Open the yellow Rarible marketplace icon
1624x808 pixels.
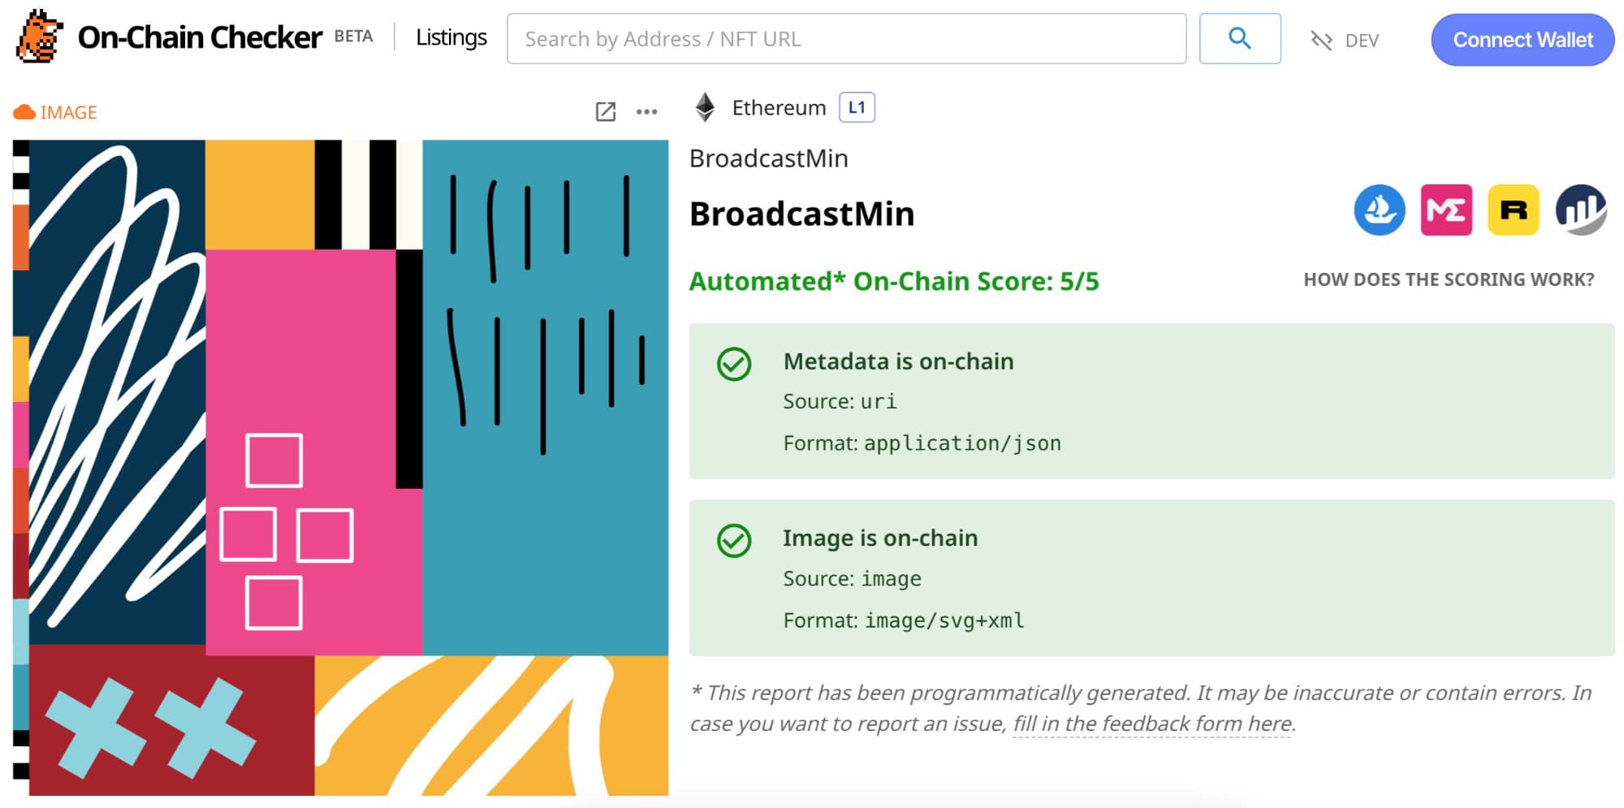pyautogui.click(x=1513, y=210)
